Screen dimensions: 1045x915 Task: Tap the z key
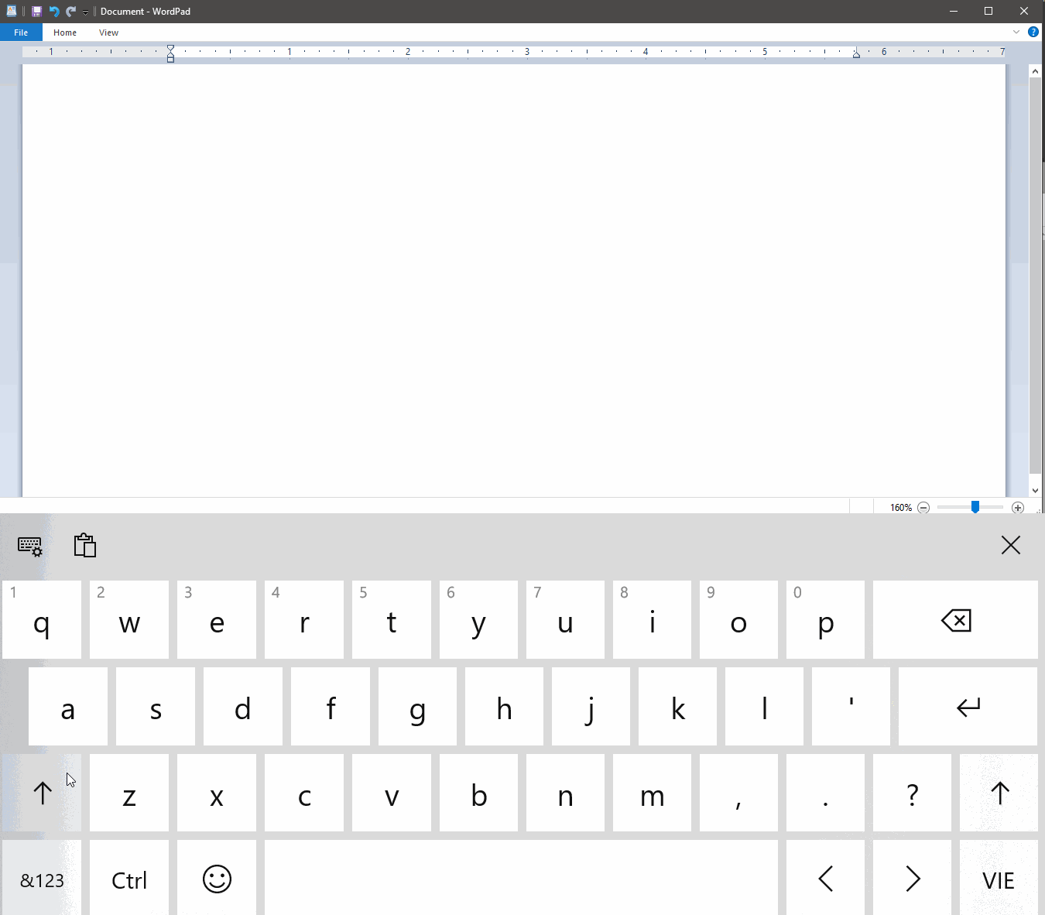point(129,793)
